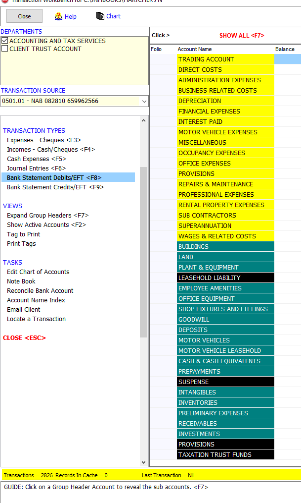Open the Transaction Source dropdown
This screenshot has width=301, height=503.
coord(144,101)
